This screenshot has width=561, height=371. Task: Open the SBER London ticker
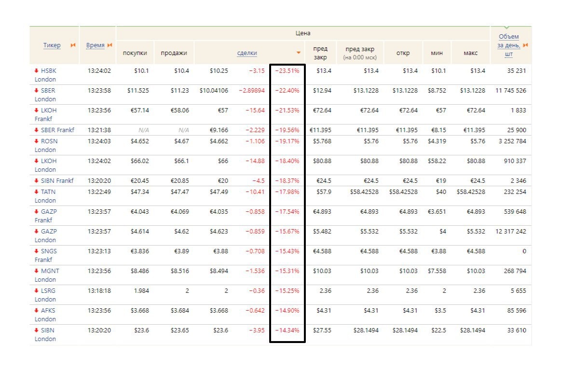[45, 95]
